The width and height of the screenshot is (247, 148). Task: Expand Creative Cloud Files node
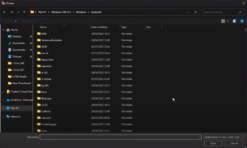[x=3, y=92]
